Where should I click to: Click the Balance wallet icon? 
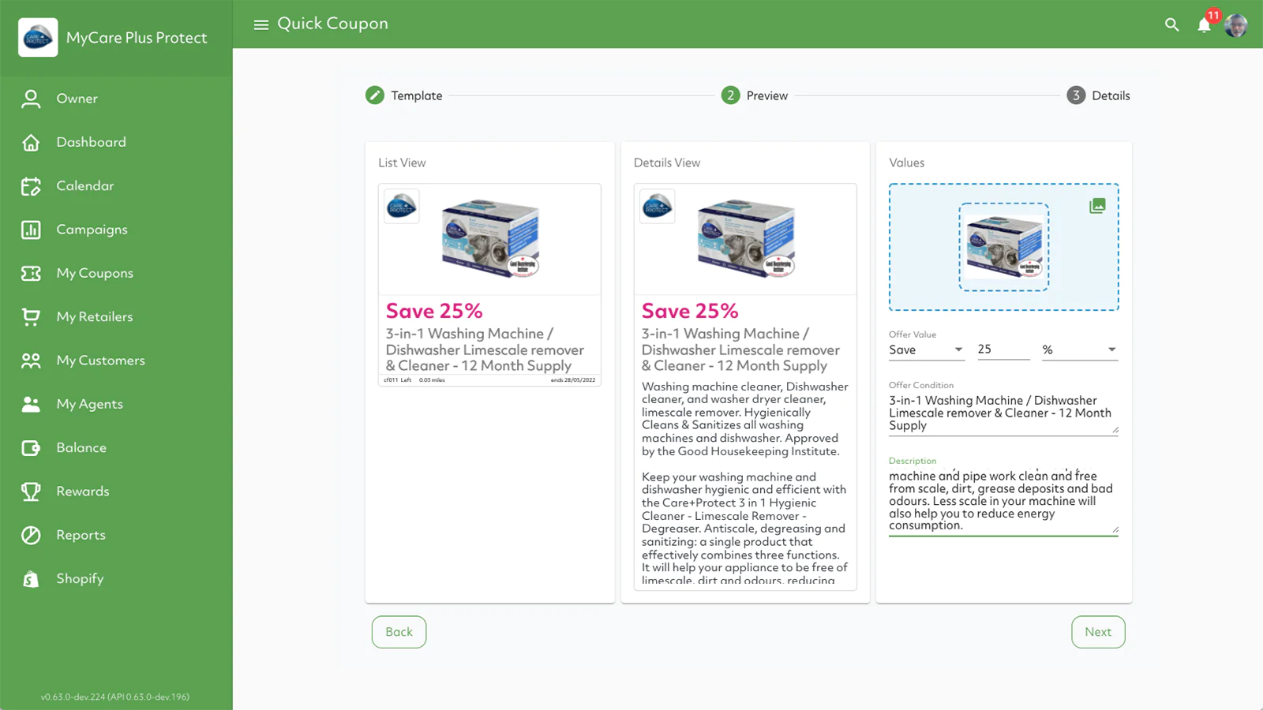(31, 448)
